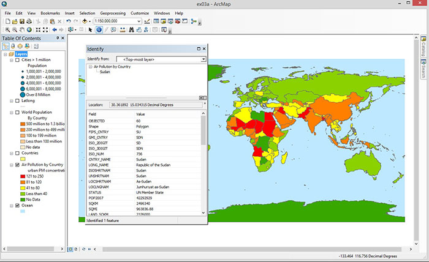Switch to Data View button
This screenshot has height=262, width=429.
coord(70,249)
